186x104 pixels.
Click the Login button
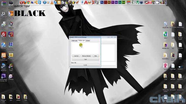point(85,59)
